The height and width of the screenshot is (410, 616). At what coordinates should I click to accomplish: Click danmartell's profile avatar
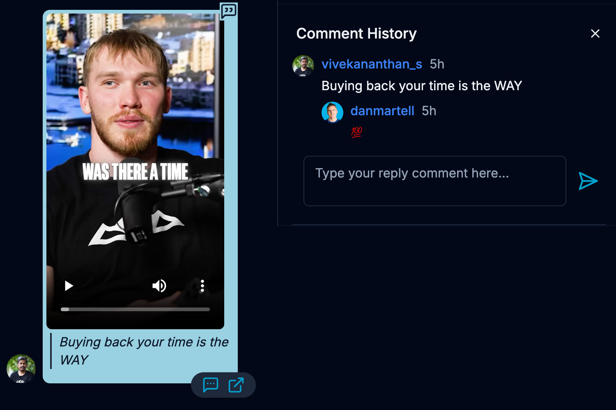click(x=332, y=112)
